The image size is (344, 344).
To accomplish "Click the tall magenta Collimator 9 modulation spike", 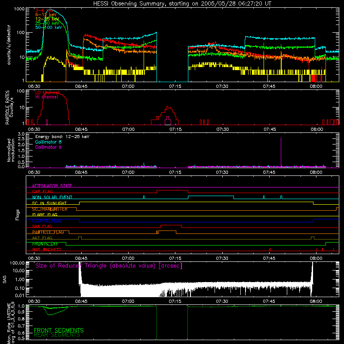I will [281, 152].
